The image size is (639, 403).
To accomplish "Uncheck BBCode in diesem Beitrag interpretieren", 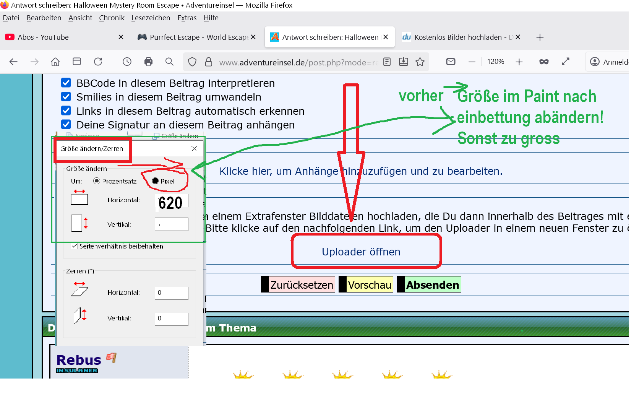I will click(66, 83).
